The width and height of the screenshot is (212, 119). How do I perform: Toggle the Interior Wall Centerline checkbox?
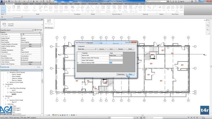(110, 60)
